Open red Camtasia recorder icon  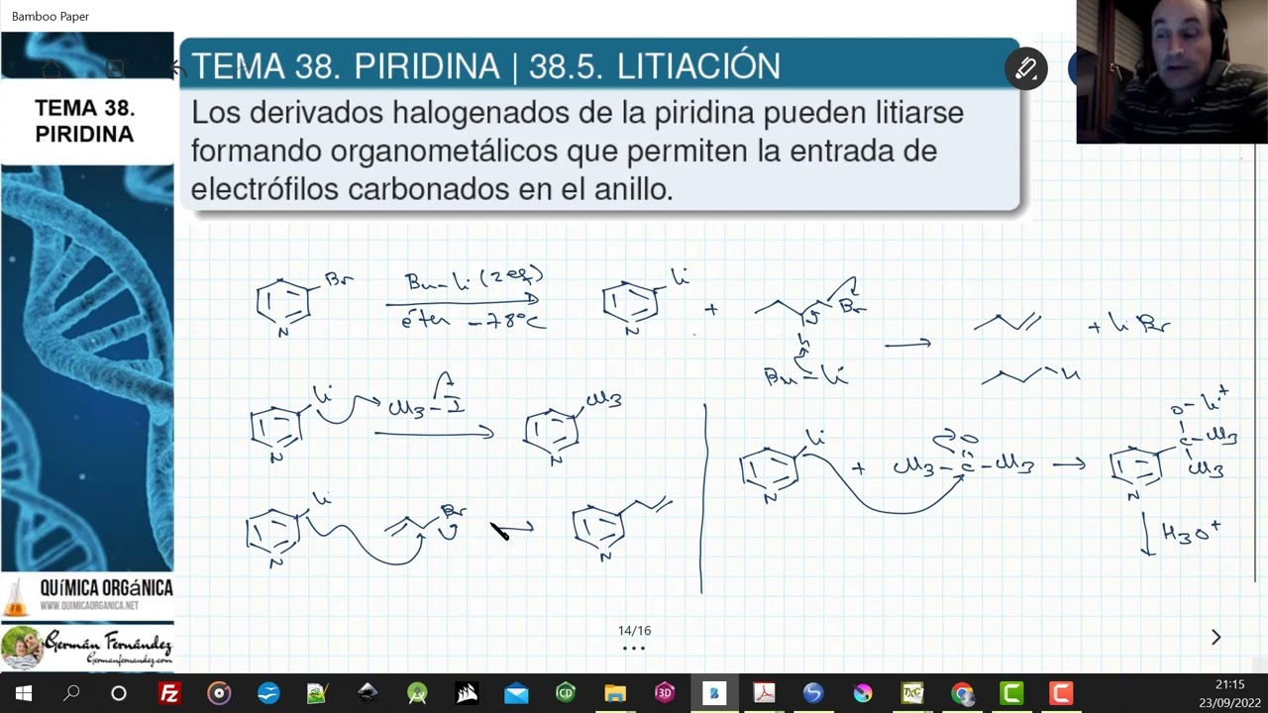coord(1061,693)
